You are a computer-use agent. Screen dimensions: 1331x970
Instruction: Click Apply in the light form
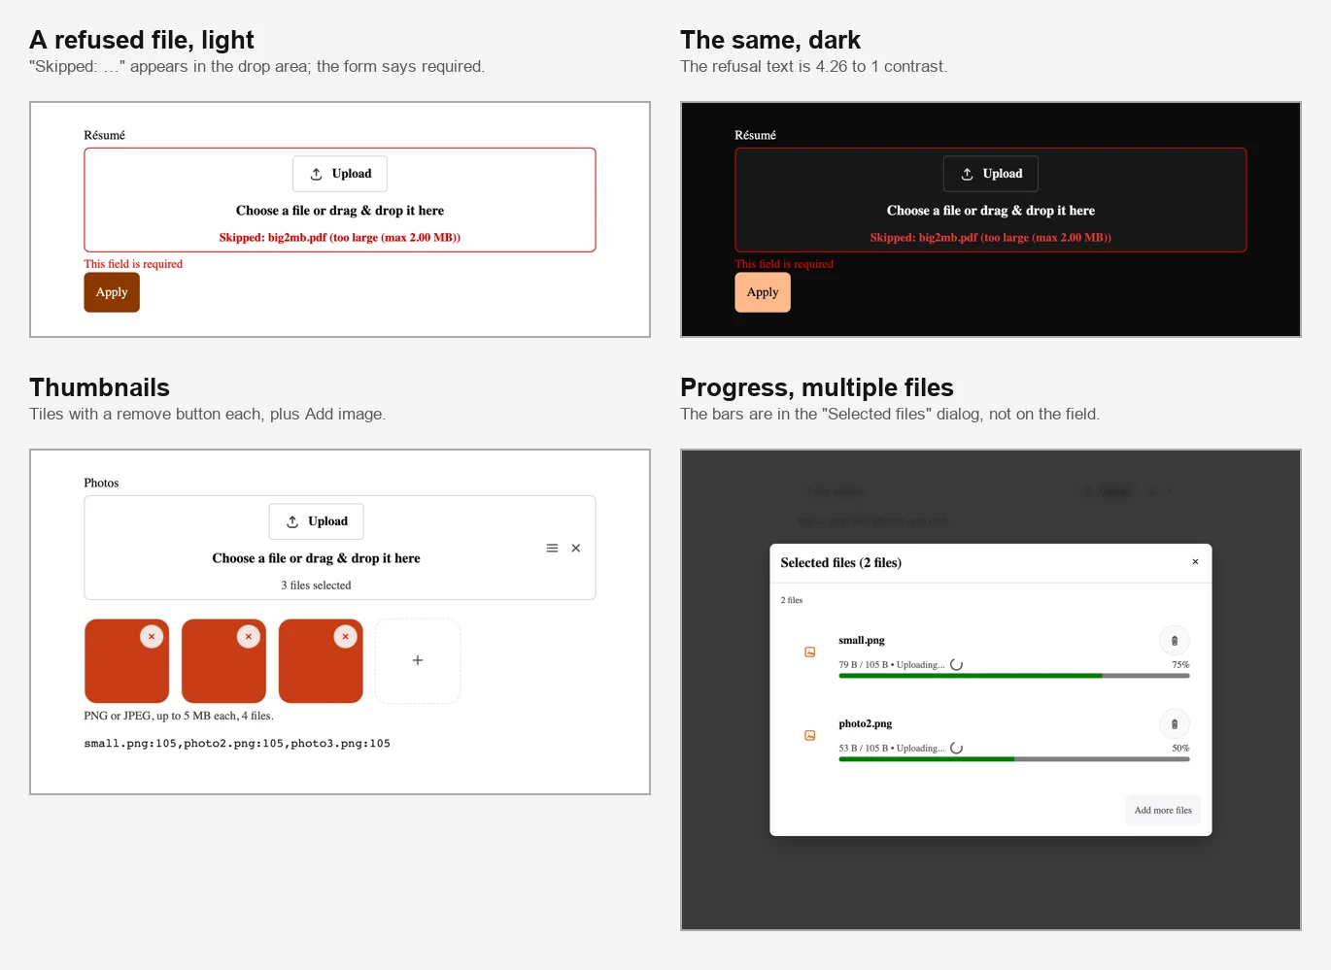point(112,292)
